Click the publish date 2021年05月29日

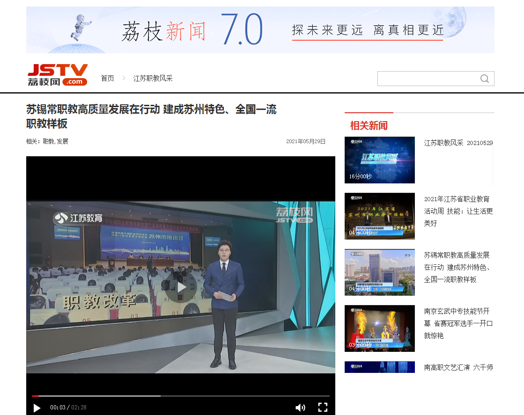coord(306,141)
